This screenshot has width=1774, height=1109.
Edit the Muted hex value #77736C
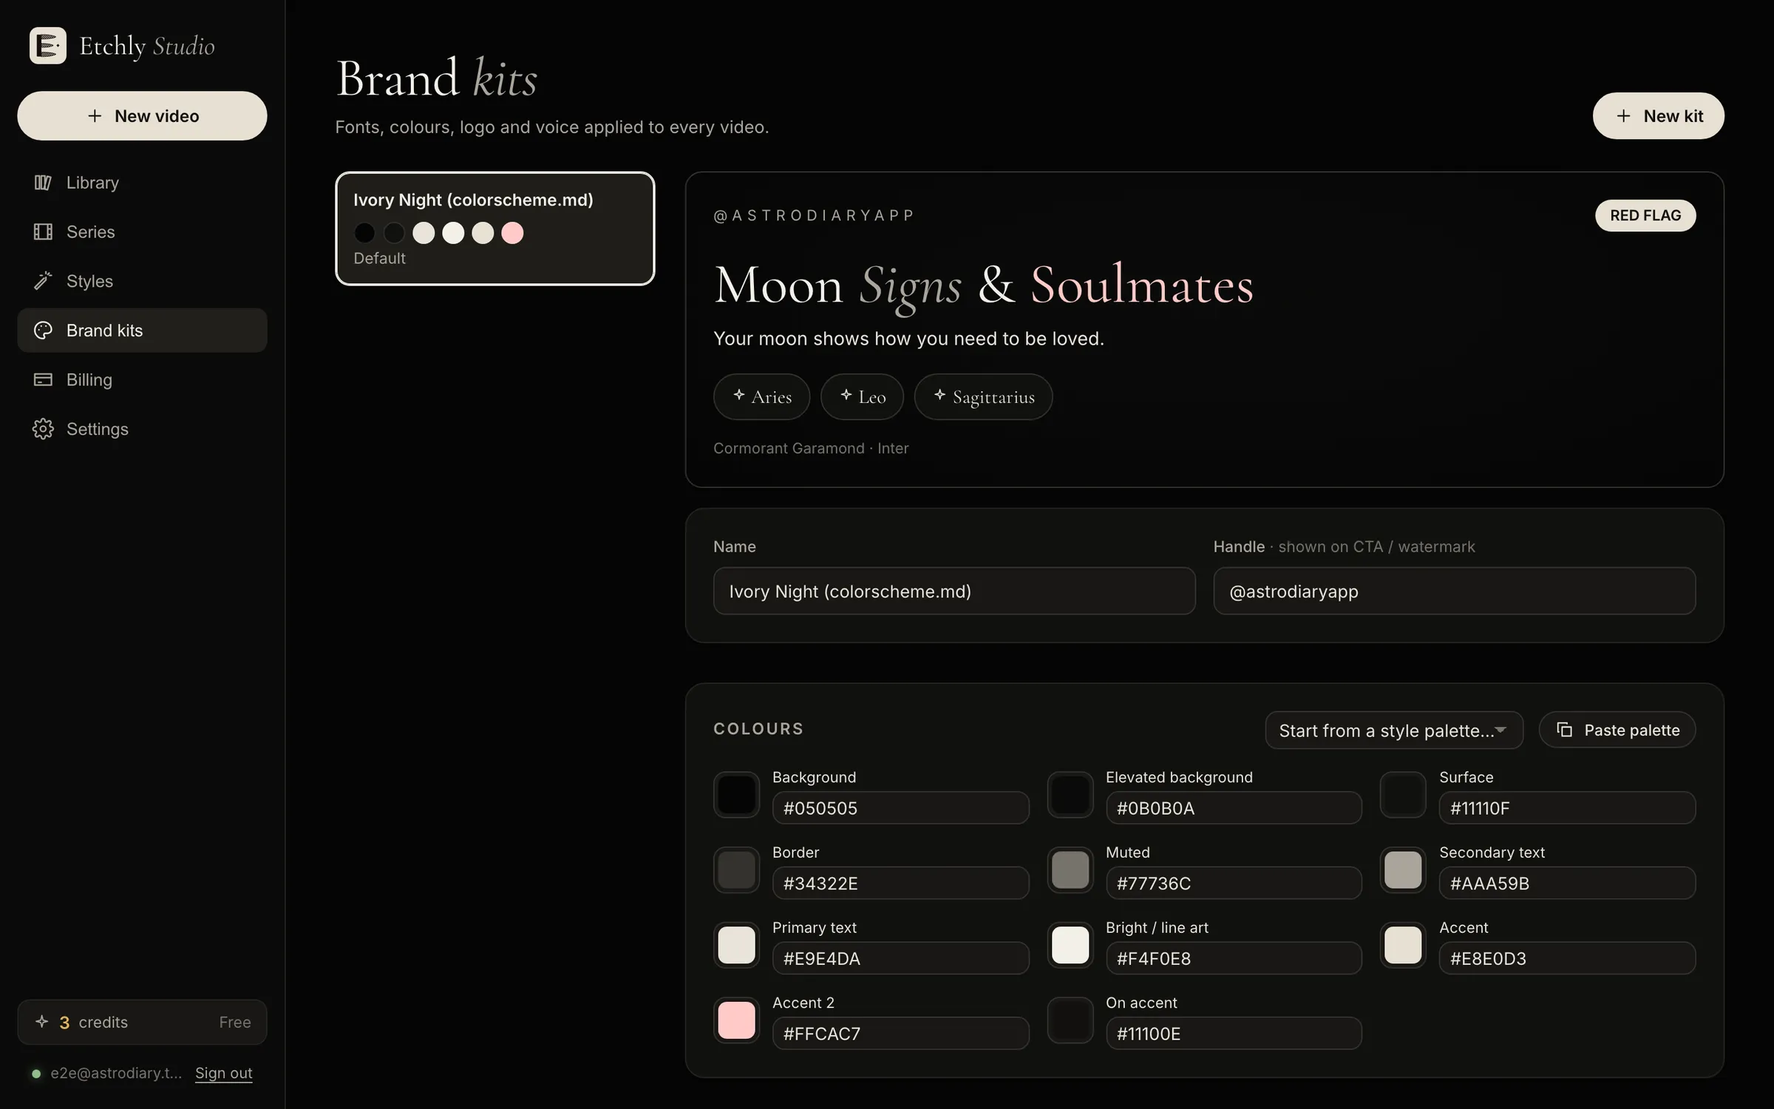tap(1234, 884)
